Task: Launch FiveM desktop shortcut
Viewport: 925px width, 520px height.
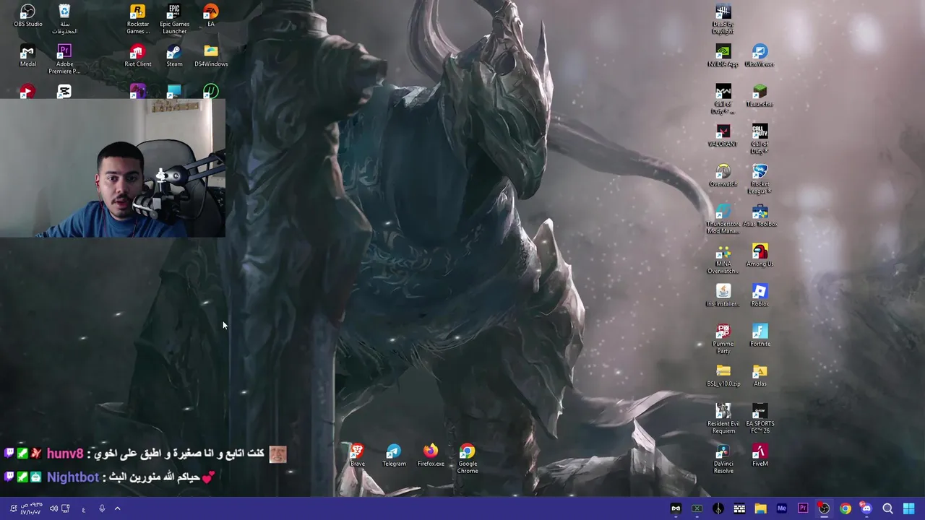Action: click(759, 455)
